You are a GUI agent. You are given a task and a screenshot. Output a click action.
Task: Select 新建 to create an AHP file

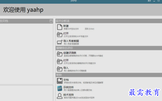(66, 26)
